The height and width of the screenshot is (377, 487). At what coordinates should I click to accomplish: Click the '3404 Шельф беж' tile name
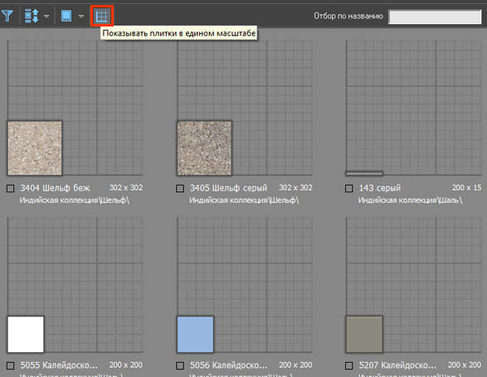(55, 188)
